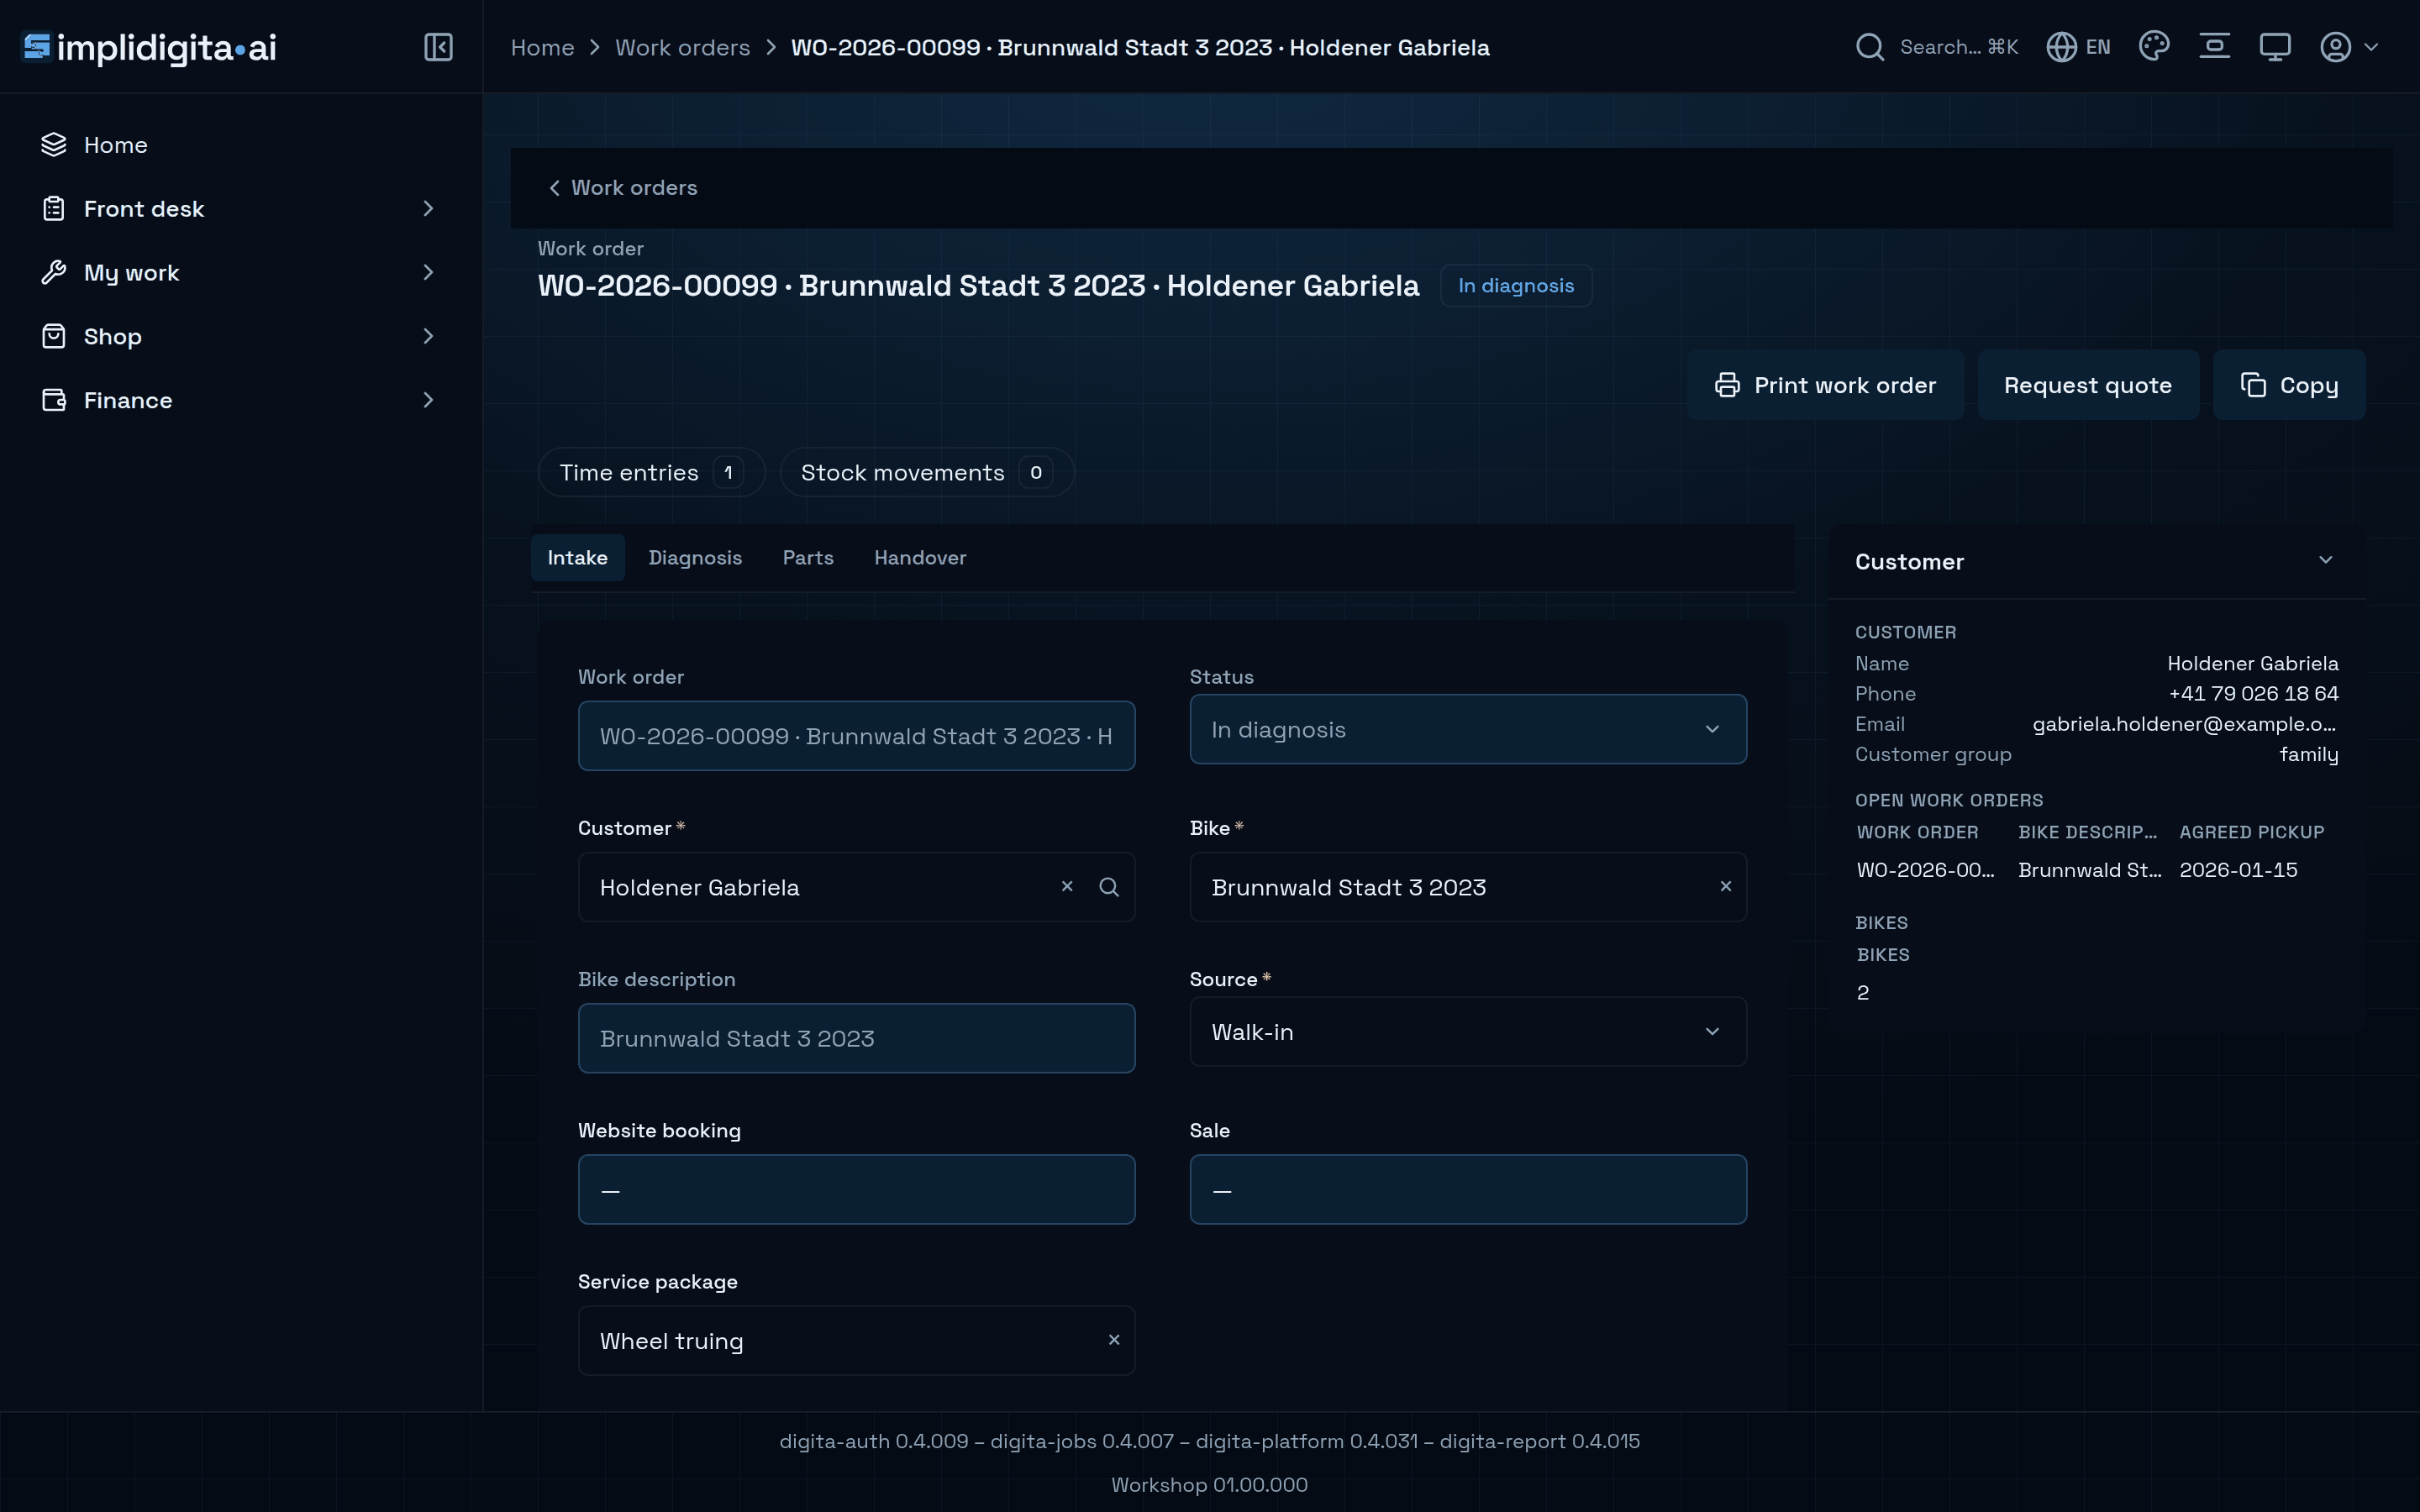Click the implidigita.ai logo
Viewport: 2420px width, 1512px height.
[x=149, y=47]
